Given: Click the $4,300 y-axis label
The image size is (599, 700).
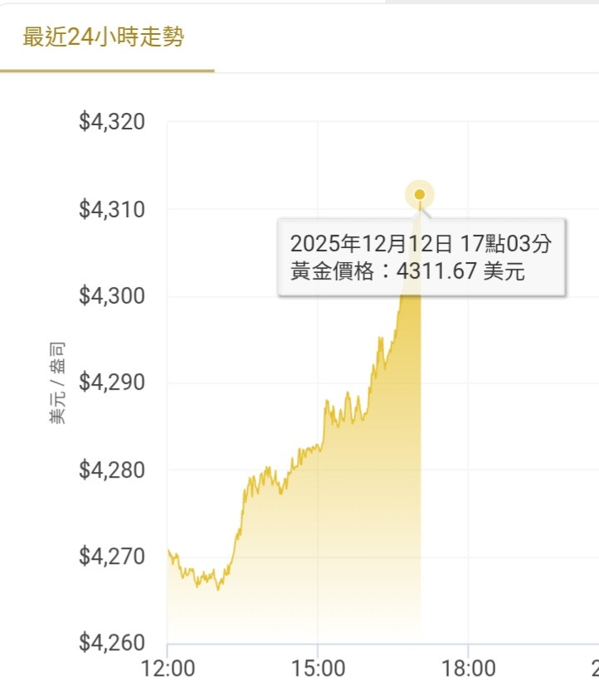Looking at the screenshot, I should [x=112, y=296].
